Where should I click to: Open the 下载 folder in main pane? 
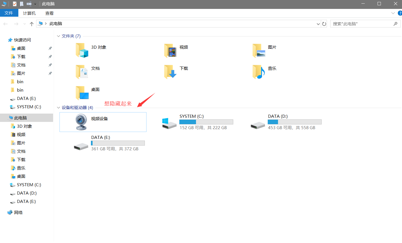point(170,72)
